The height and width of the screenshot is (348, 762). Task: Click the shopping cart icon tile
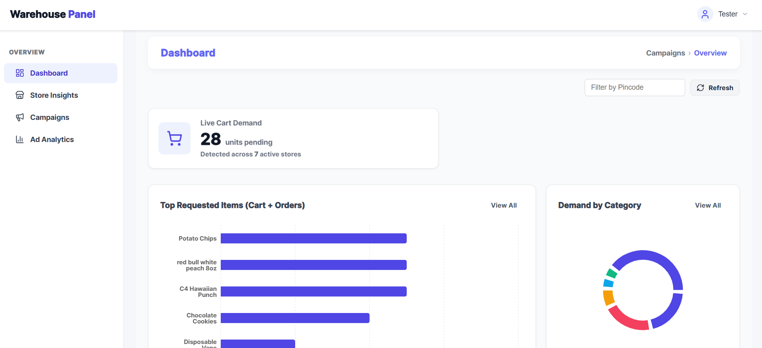click(x=175, y=138)
